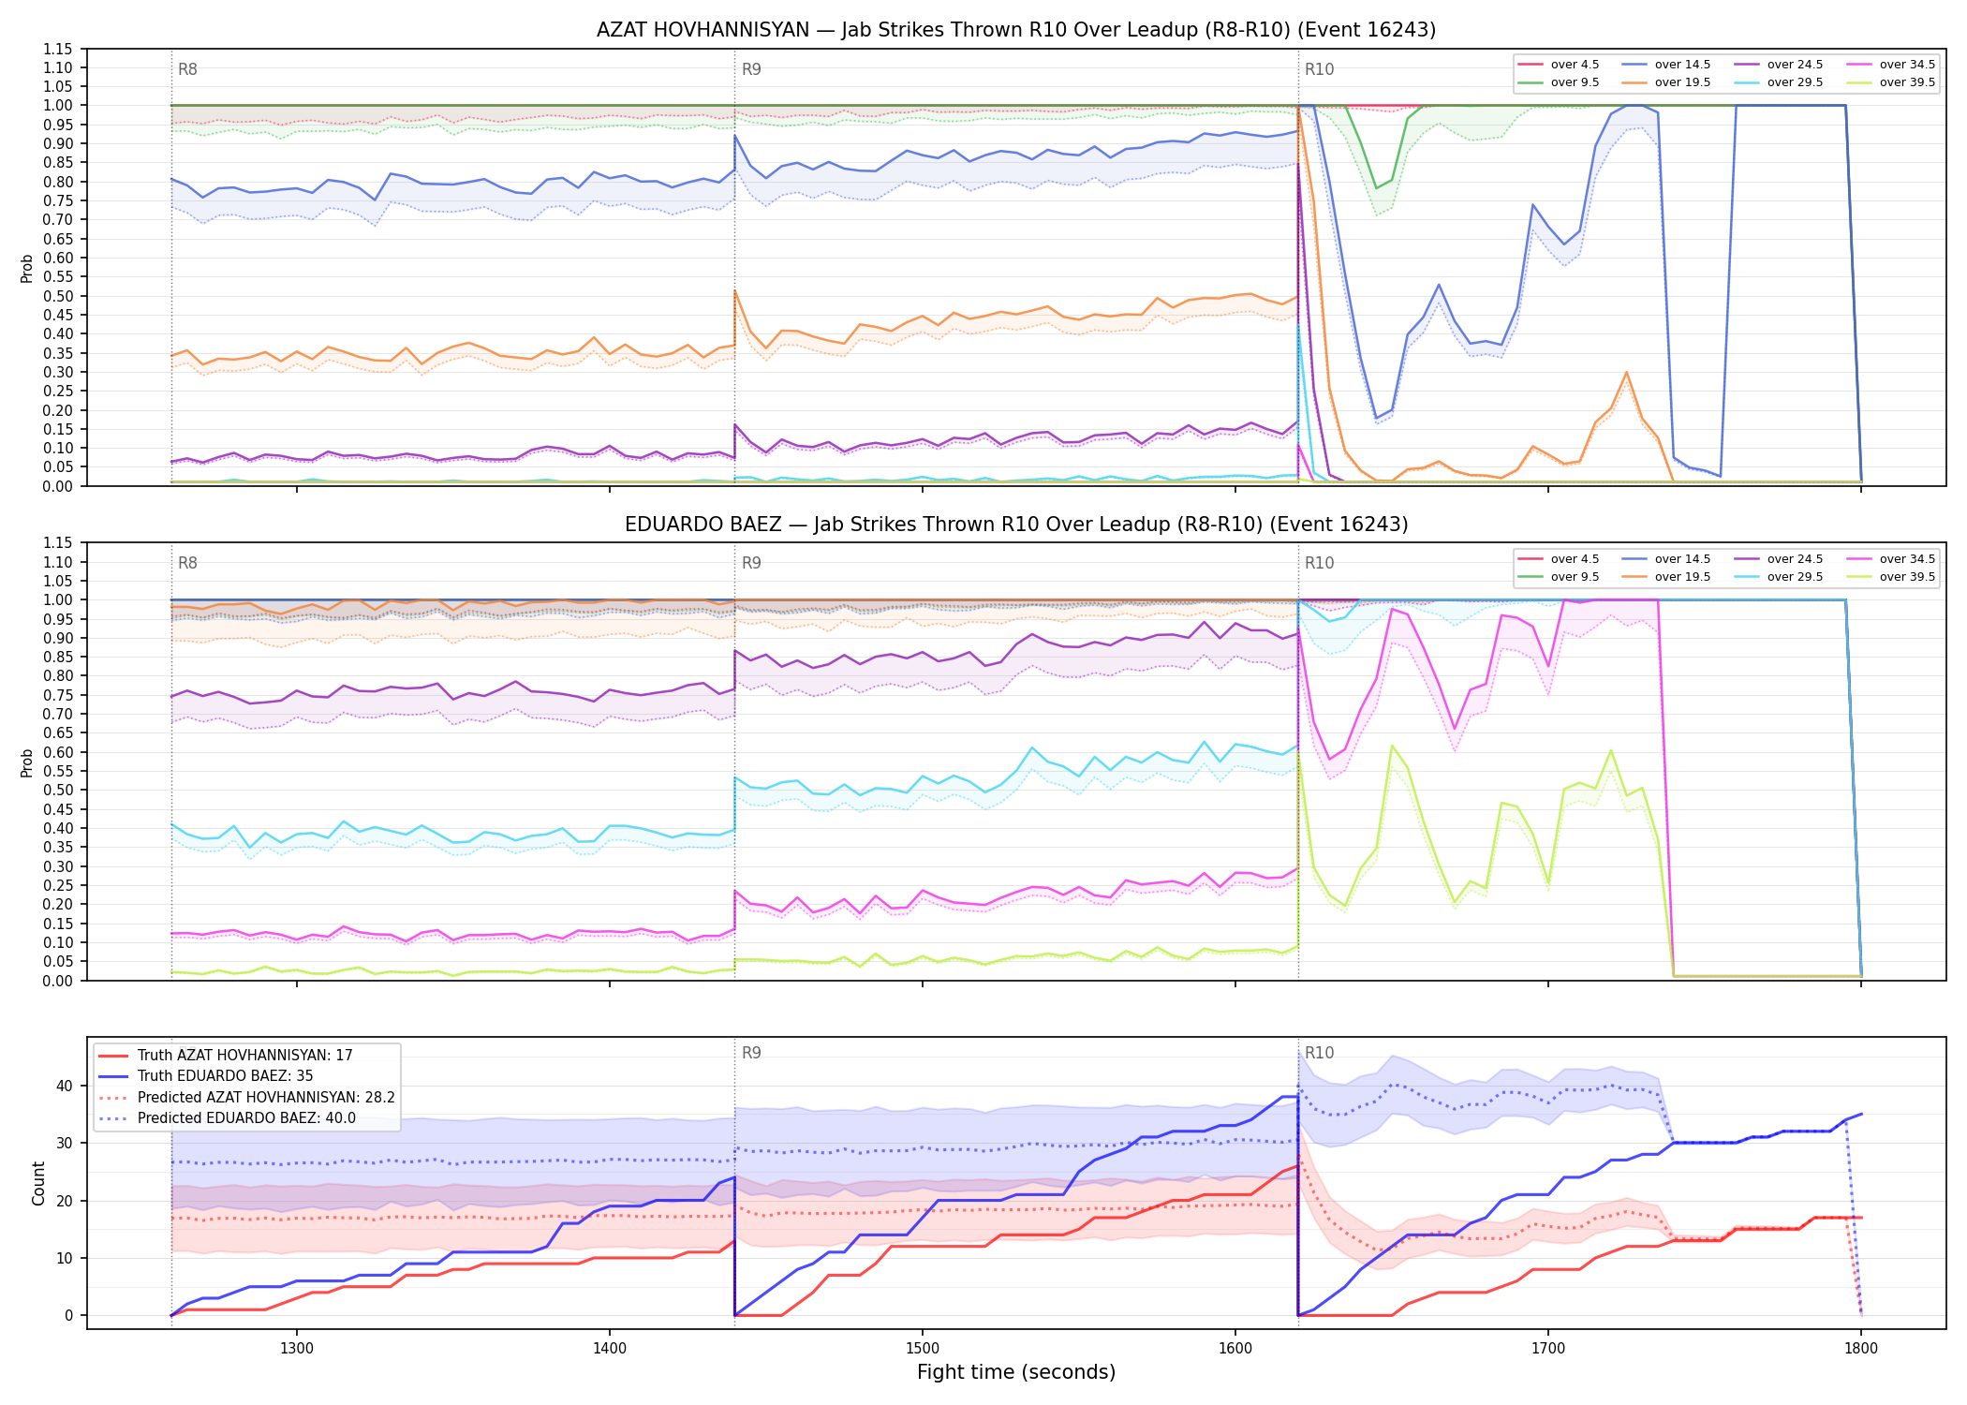
Task: Click the "Count" y-axis label
Action: point(38,1183)
